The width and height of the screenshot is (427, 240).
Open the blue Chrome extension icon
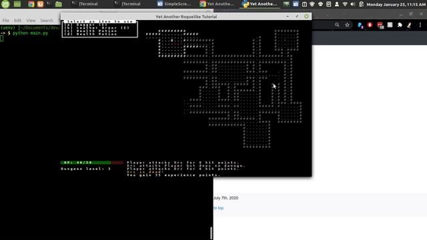coord(360,25)
